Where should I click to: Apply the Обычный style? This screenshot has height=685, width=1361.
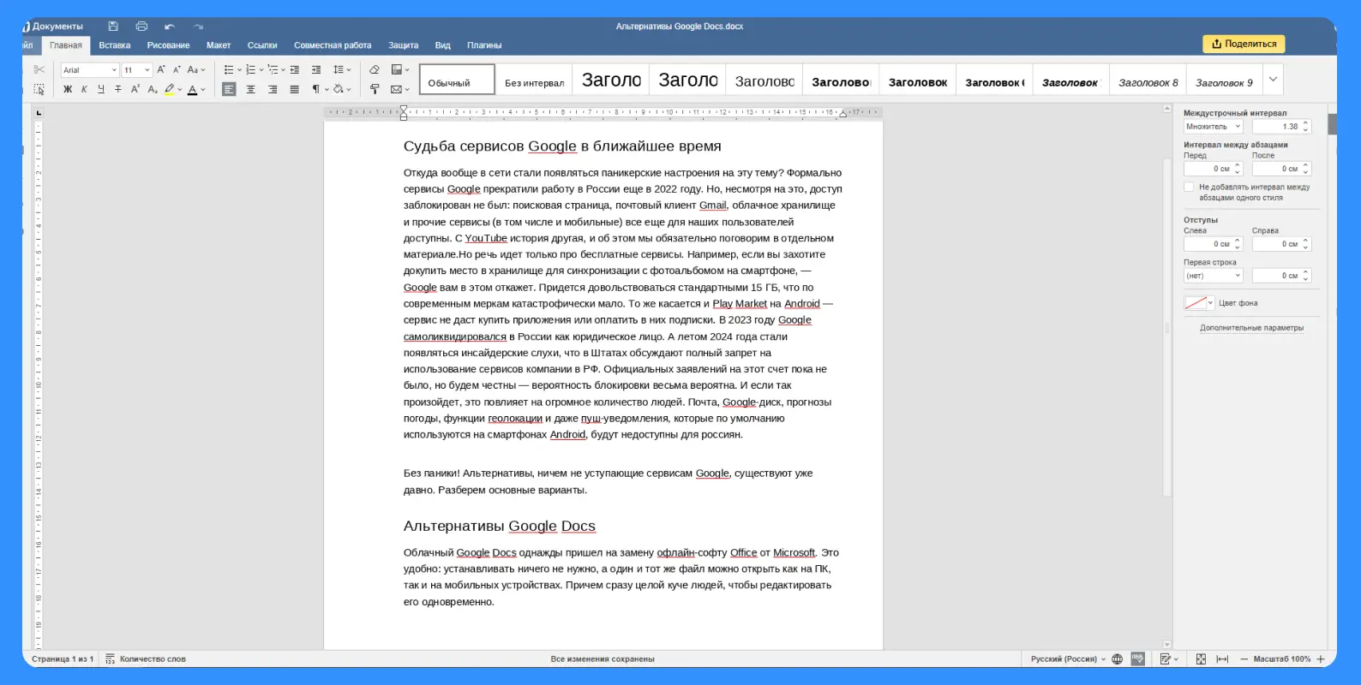coord(457,80)
